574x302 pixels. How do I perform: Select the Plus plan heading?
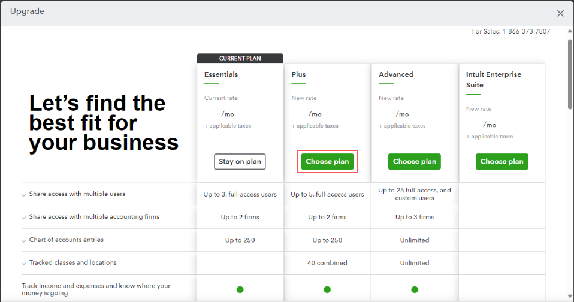pos(298,75)
